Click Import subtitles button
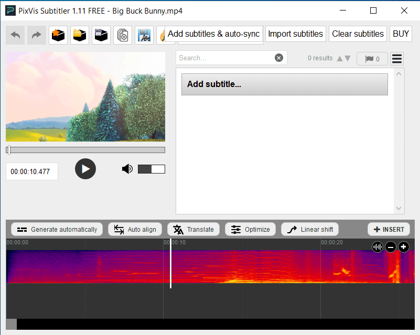The height and width of the screenshot is (335, 420). (x=295, y=34)
